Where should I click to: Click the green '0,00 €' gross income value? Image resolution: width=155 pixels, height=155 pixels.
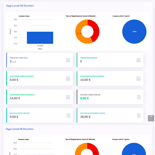[x=84, y=98]
